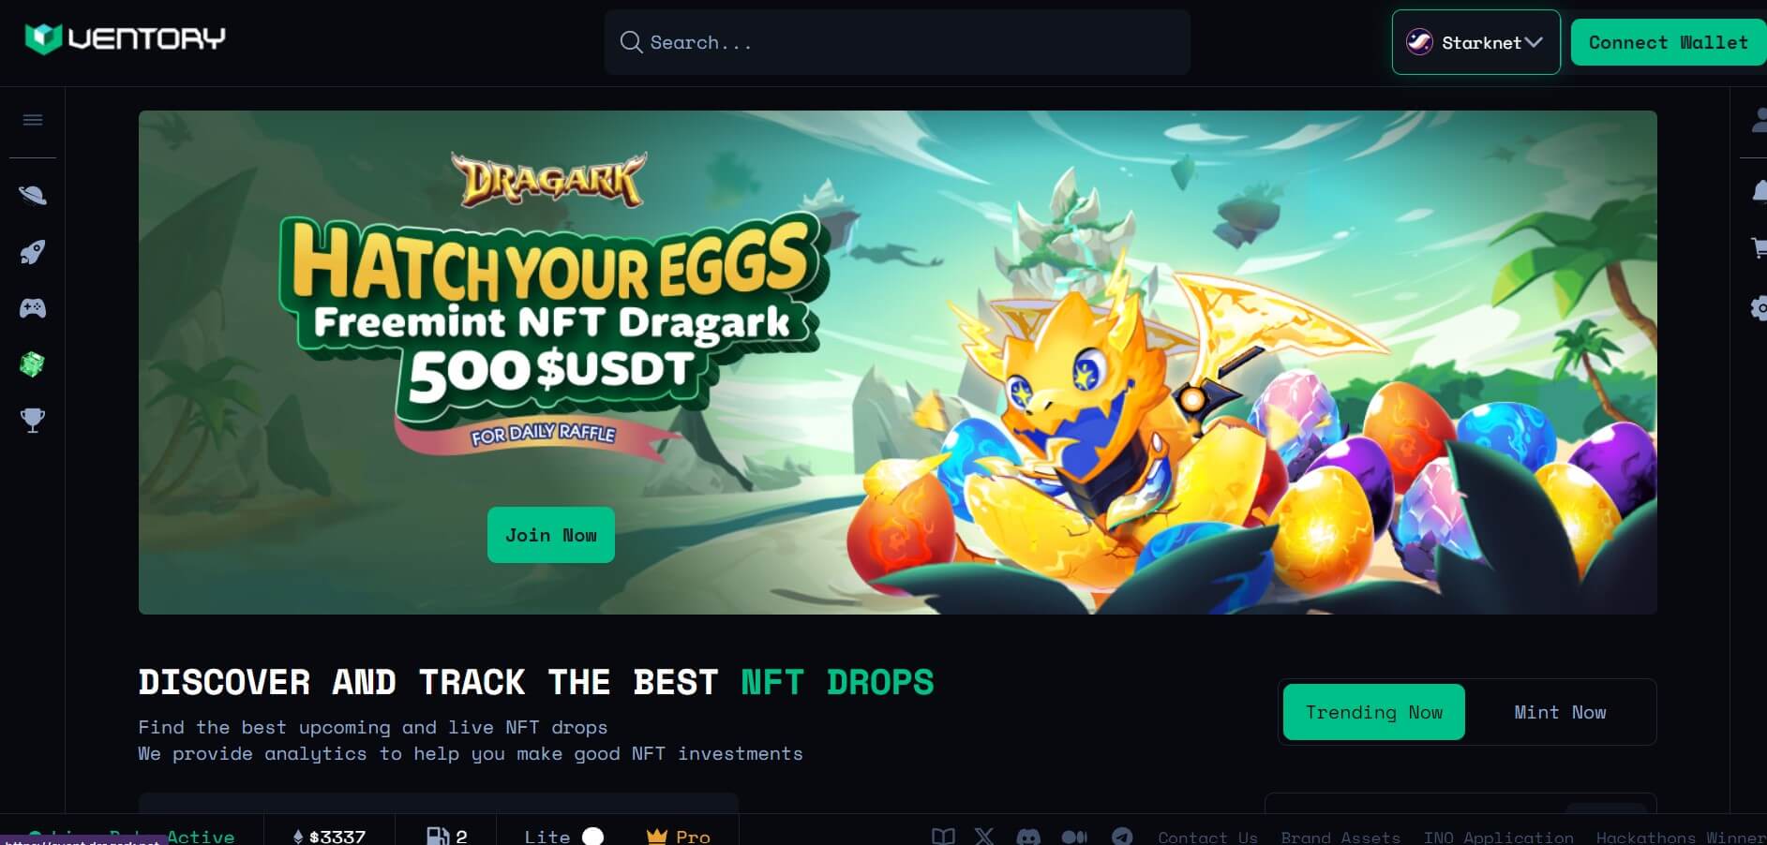This screenshot has width=1767, height=845.
Task: Select the game controller sidebar icon
Action: click(x=33, y=308)
